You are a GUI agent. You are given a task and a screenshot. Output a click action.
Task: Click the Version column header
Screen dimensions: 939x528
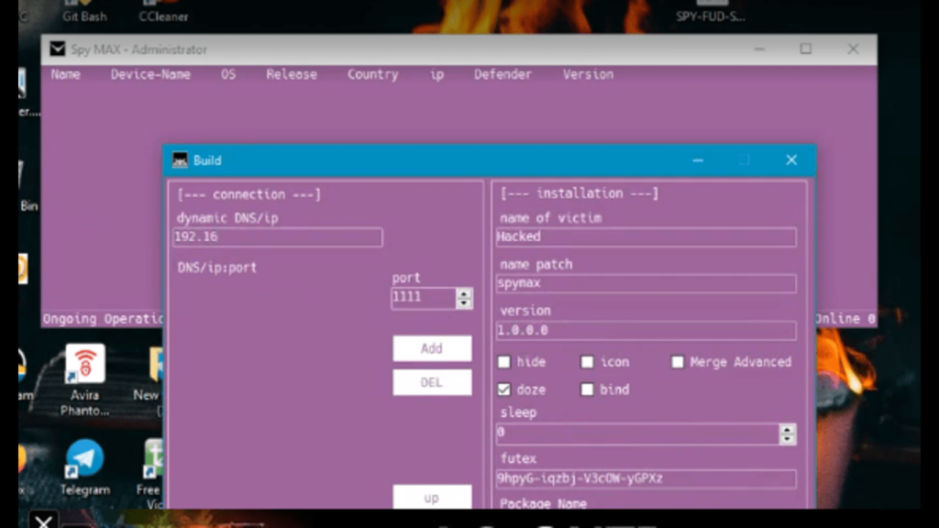[588, 74]
